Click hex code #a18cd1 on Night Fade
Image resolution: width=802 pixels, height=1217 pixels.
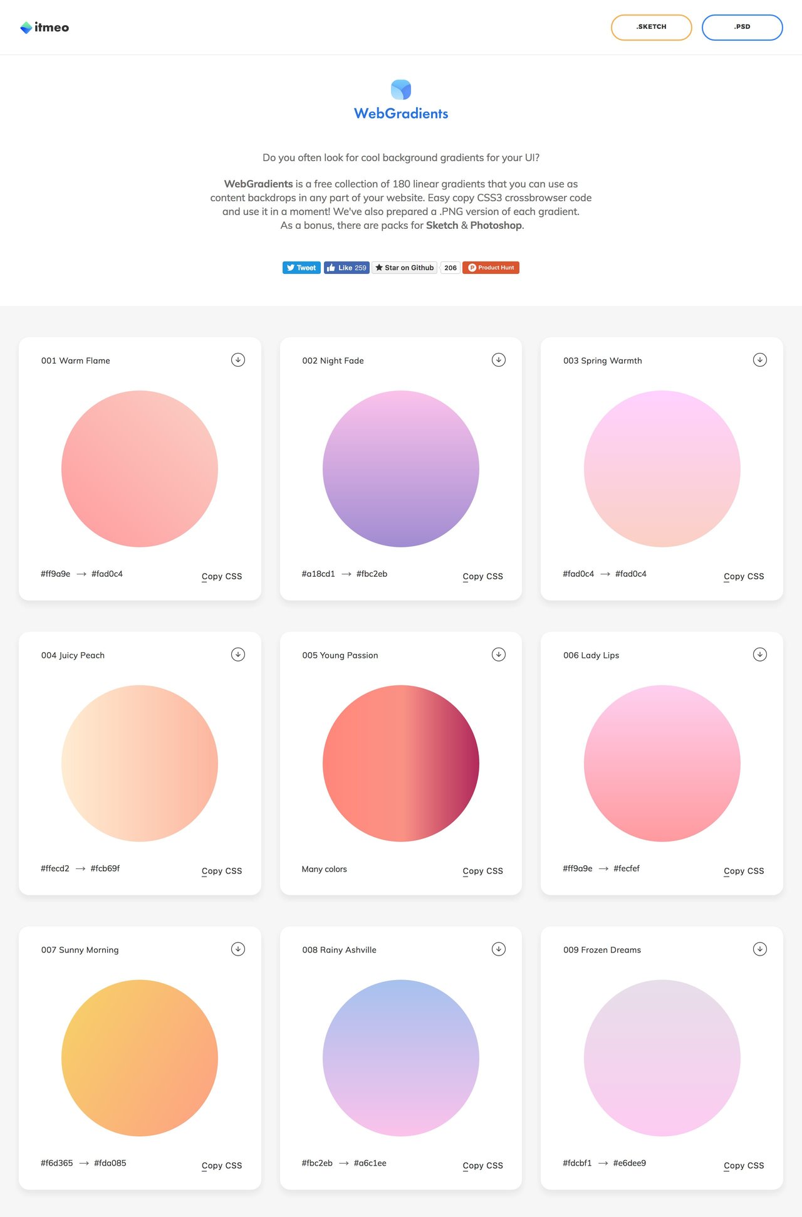click(x=318, y=574)
